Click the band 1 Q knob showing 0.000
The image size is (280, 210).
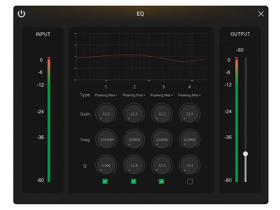tap(106, 166)
